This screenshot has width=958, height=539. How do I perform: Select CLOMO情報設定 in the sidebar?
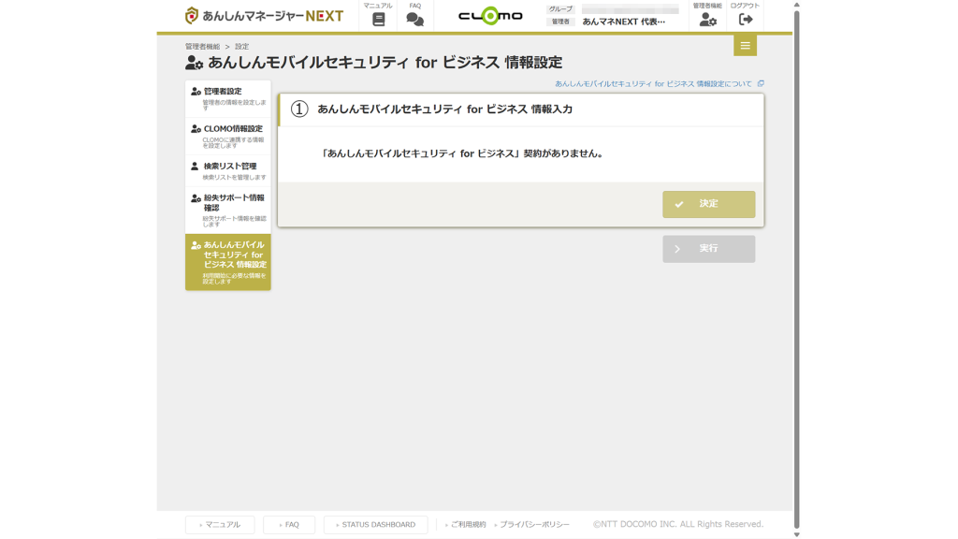[228, 137]
